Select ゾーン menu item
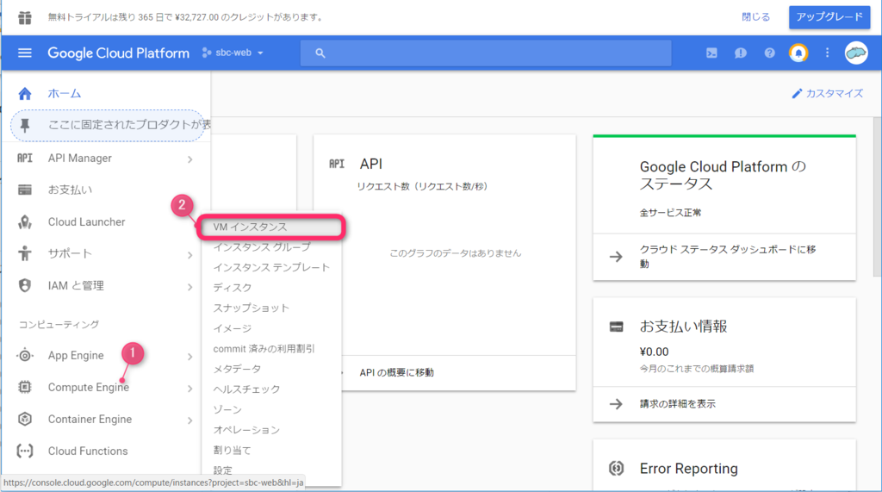The image size is (882, 492). pyautogui.click(x=271, y=409)
